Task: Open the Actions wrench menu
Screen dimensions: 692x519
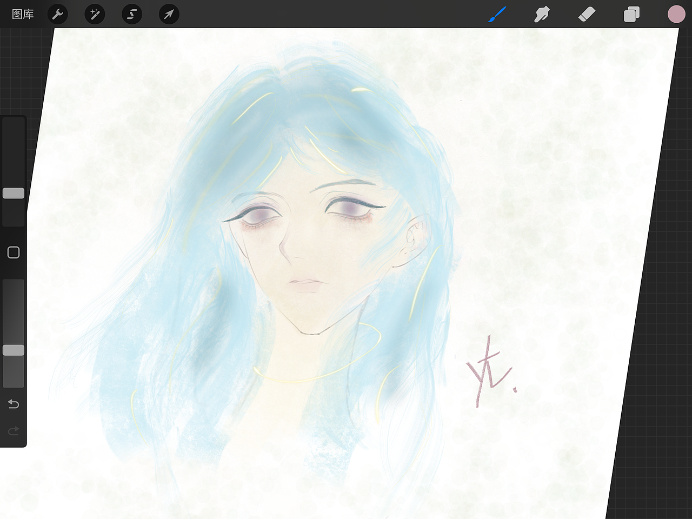Action: [x=57, y=14]
